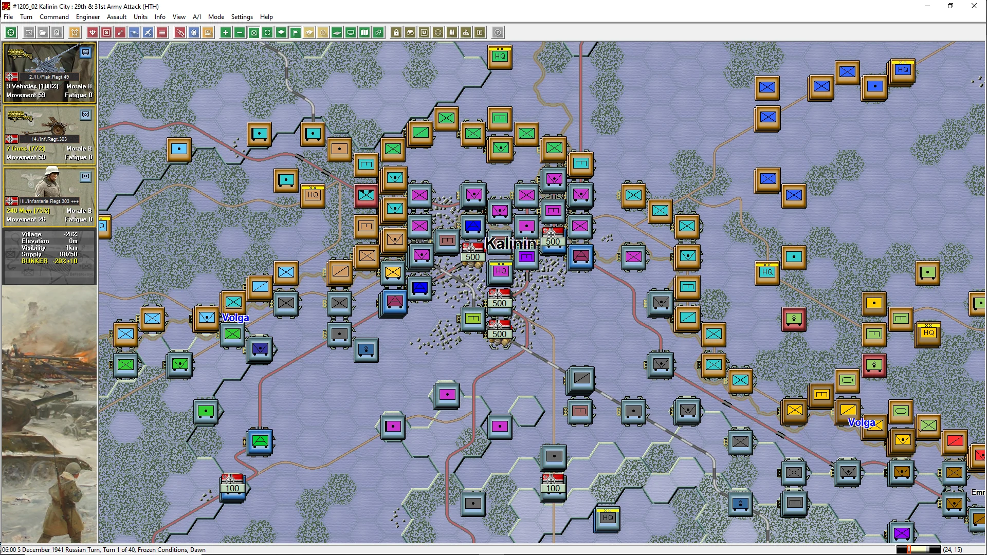Toggle the padlock fixed units highlight
Screen dimensions: 987x555
(396, 33)
